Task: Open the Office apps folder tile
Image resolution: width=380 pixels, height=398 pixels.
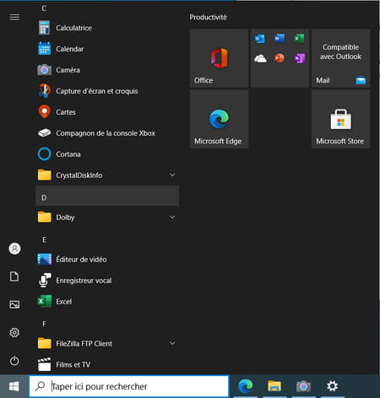Action: point(280,58)
